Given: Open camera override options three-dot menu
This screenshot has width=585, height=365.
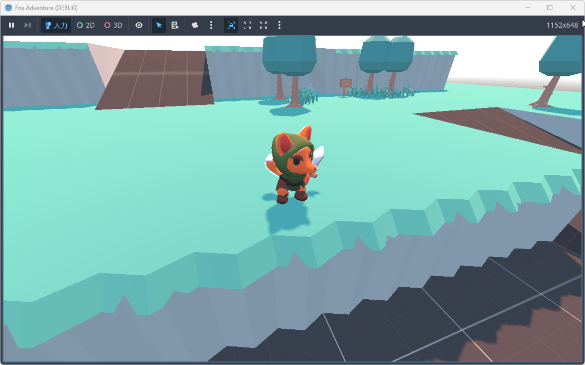Looking at the screenshot, I should point(211,25).
